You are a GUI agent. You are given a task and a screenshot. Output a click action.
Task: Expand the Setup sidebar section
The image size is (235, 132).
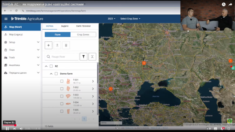tap(21, 42)
